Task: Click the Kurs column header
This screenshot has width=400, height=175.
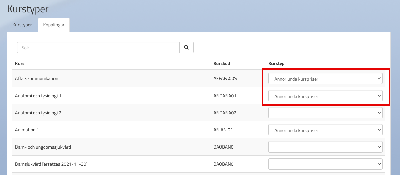Action: coord(20,64)
